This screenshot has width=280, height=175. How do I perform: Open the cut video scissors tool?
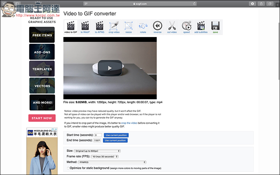coord(172,27)
